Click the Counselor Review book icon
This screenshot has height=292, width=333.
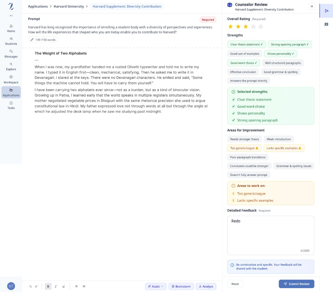230,5
